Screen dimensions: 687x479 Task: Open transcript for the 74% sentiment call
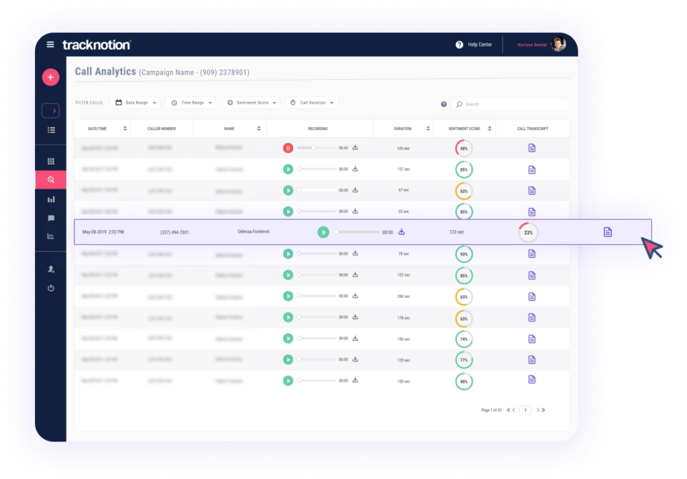click(x=532, y=339)
